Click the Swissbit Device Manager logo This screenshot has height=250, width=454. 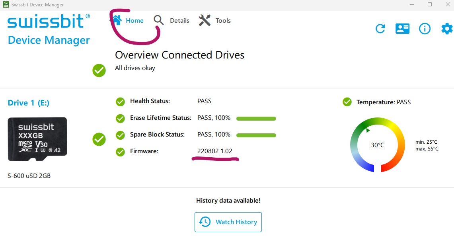[49, 30]
